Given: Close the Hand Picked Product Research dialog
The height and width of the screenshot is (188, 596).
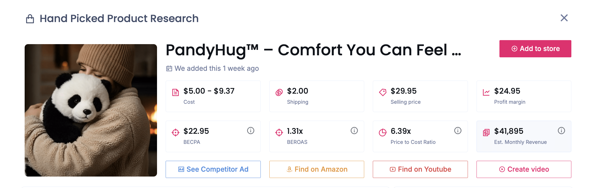Looking at the screenshot, I should (x=564, y=18).
